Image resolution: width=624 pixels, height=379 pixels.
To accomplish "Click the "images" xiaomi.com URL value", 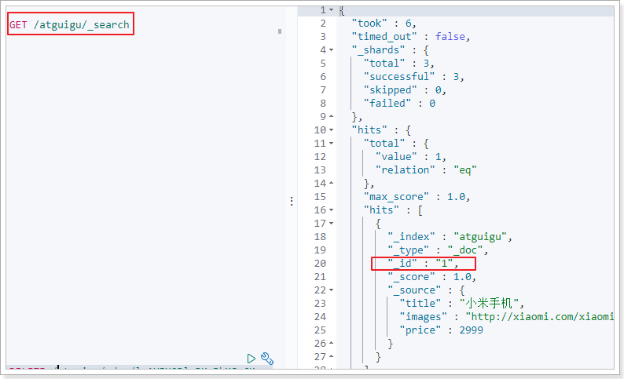I will [x=540, y=317].
